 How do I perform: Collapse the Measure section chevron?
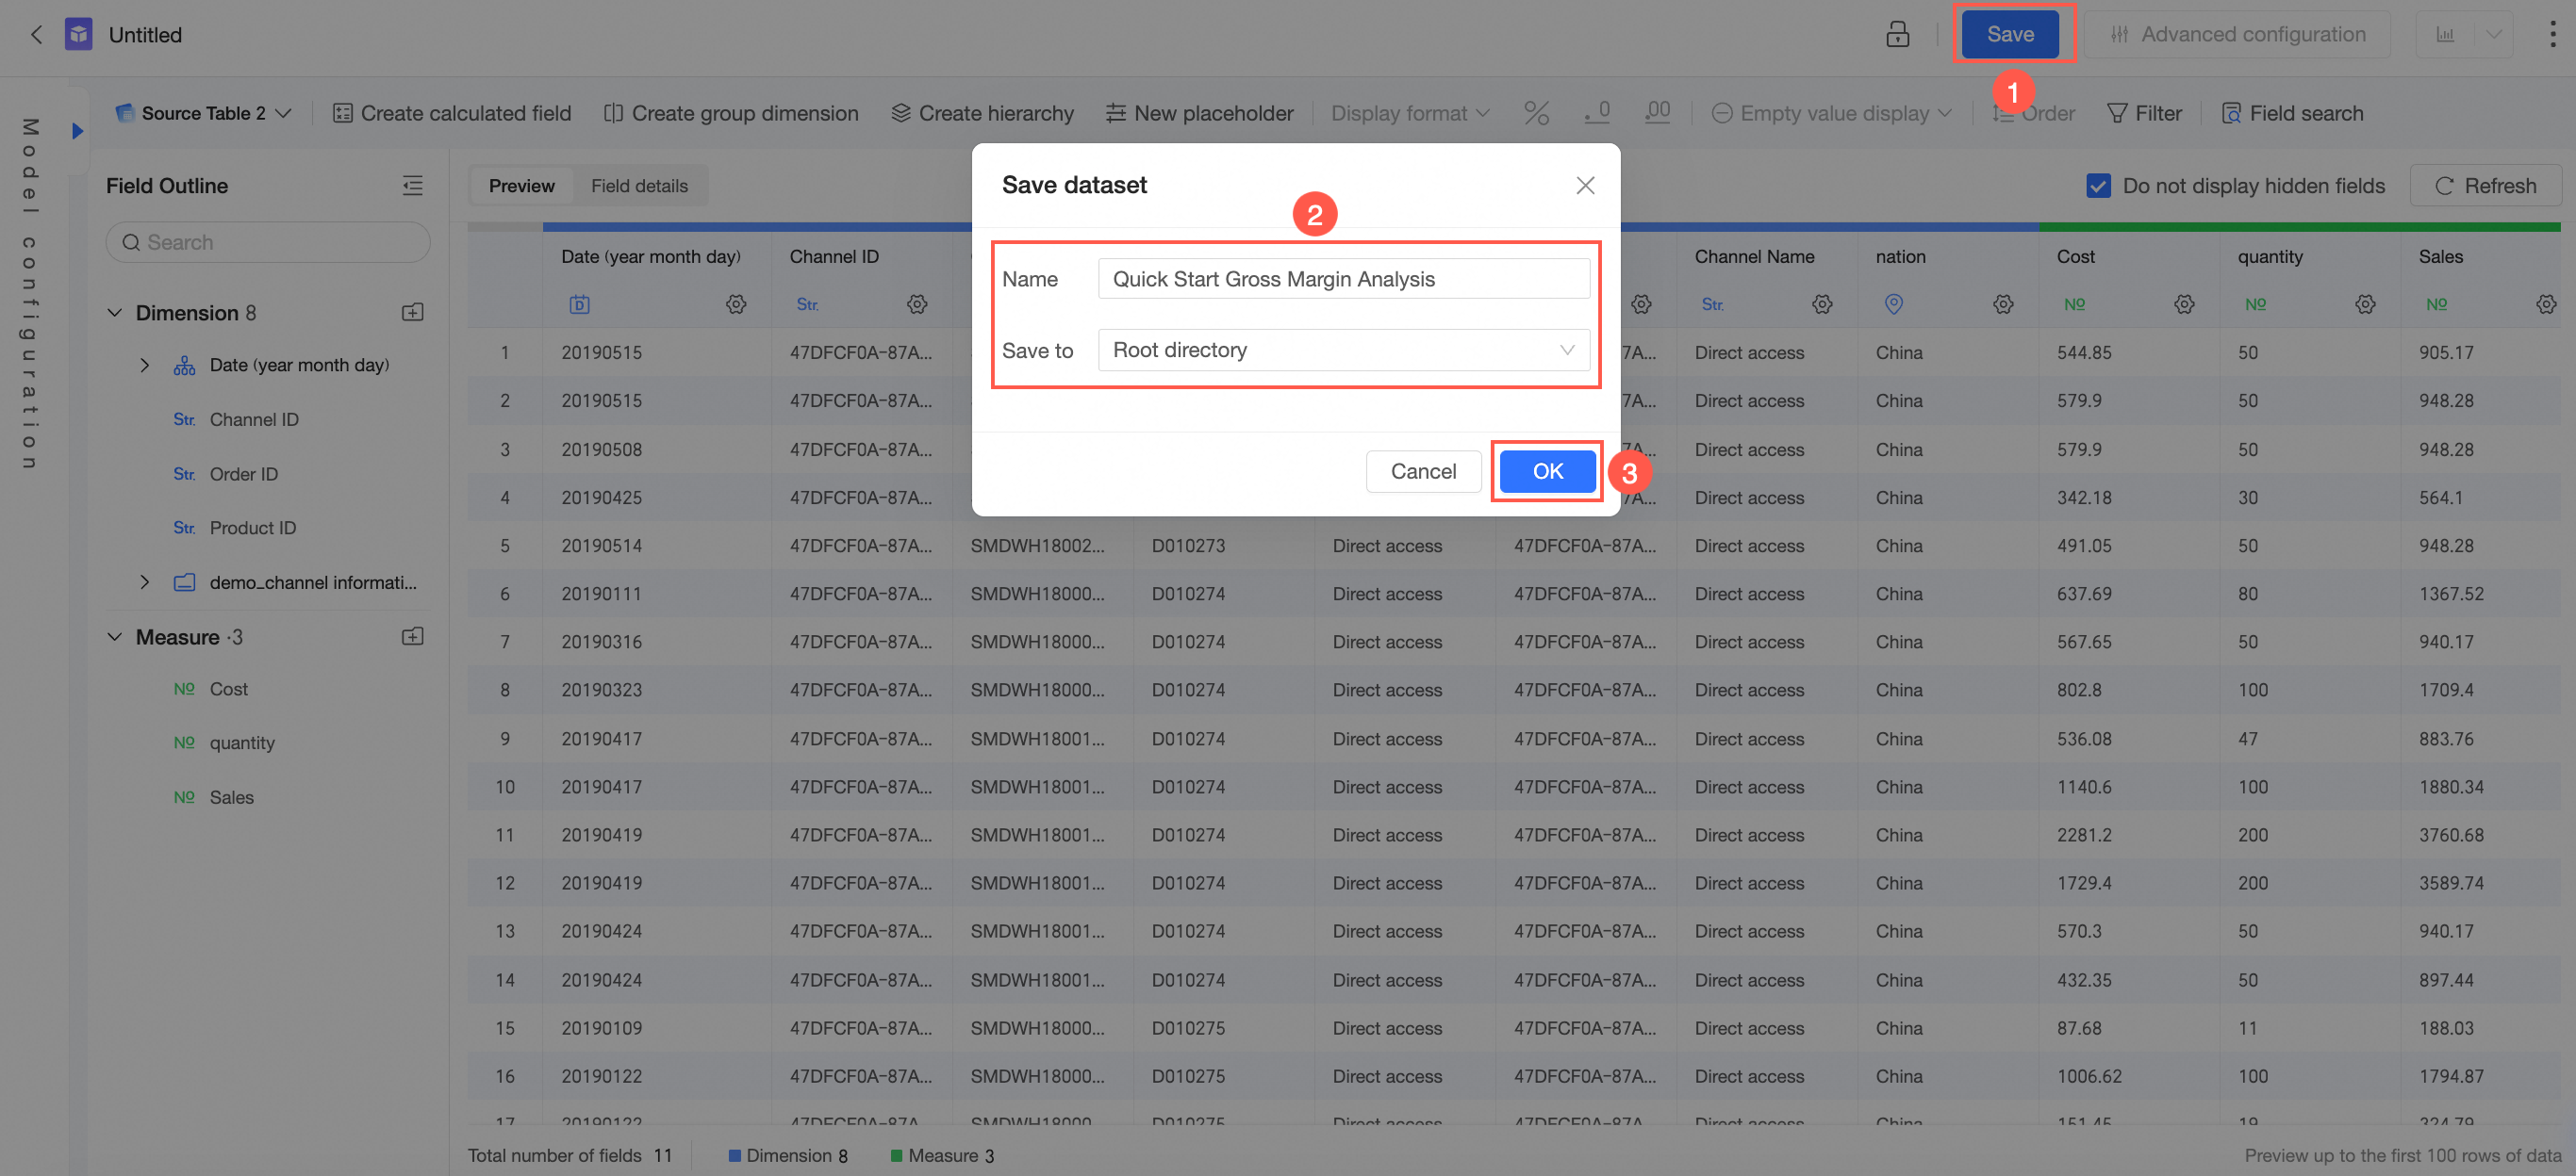point(115,637)
